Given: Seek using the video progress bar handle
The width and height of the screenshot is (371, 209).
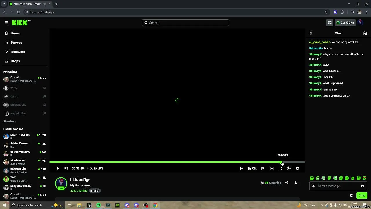Looking at the screenshot, I should [281, 162].
